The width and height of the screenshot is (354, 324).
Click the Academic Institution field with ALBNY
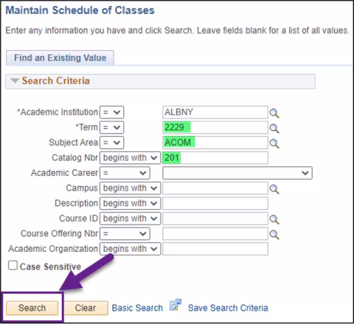[x=215, y=112]
